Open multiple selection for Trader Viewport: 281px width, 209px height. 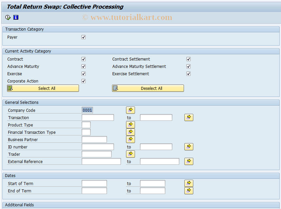tap(130, 154)
